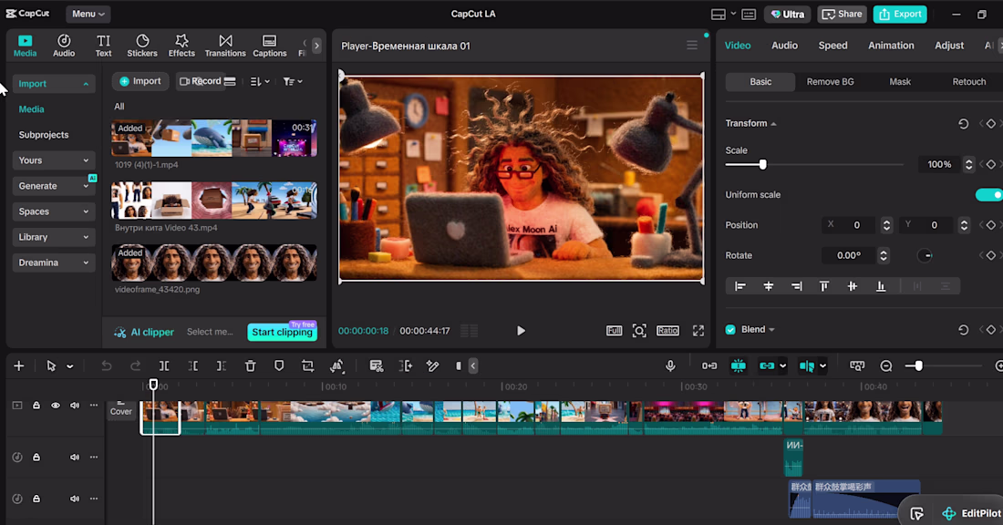The image size is (1003, 525).
Task: Click the player hamburger menu icon
Action: click(x=692, y=46)
